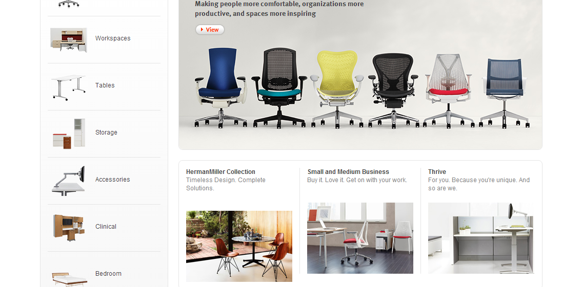Select the Tables category image
The height and width of the screenshot is (287, 582).
69,88
